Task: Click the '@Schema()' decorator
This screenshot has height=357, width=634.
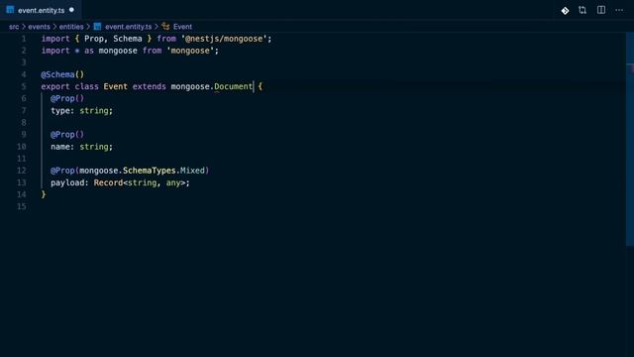Action: (62, 74)
